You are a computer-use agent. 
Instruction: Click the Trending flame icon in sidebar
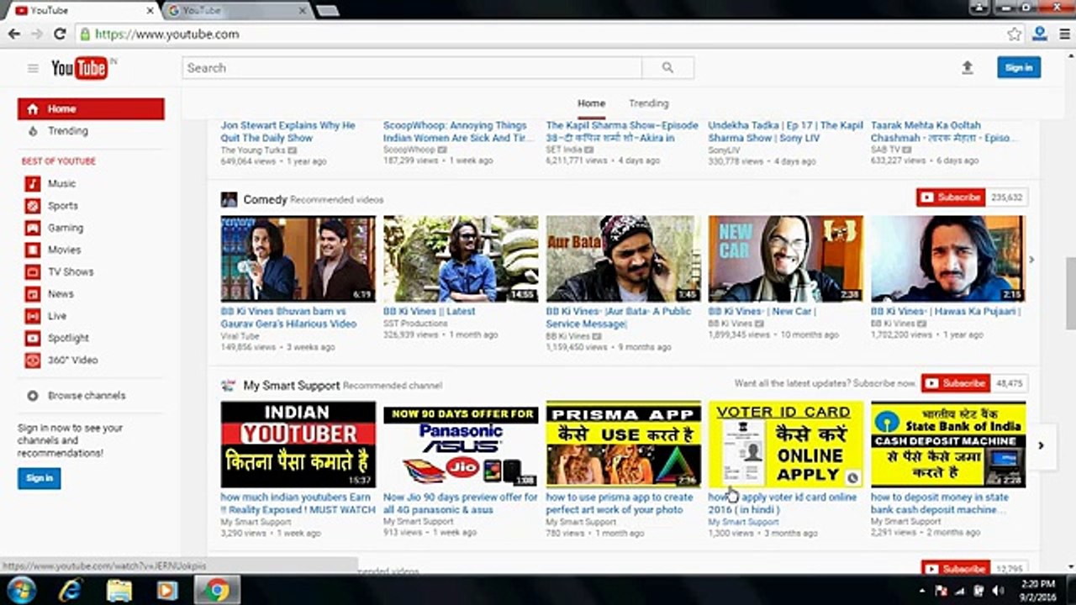pyautogui.click(x=33, y=131)
